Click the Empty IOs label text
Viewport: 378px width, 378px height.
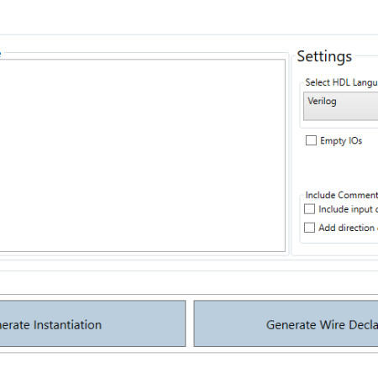click(x=341, y=140)
